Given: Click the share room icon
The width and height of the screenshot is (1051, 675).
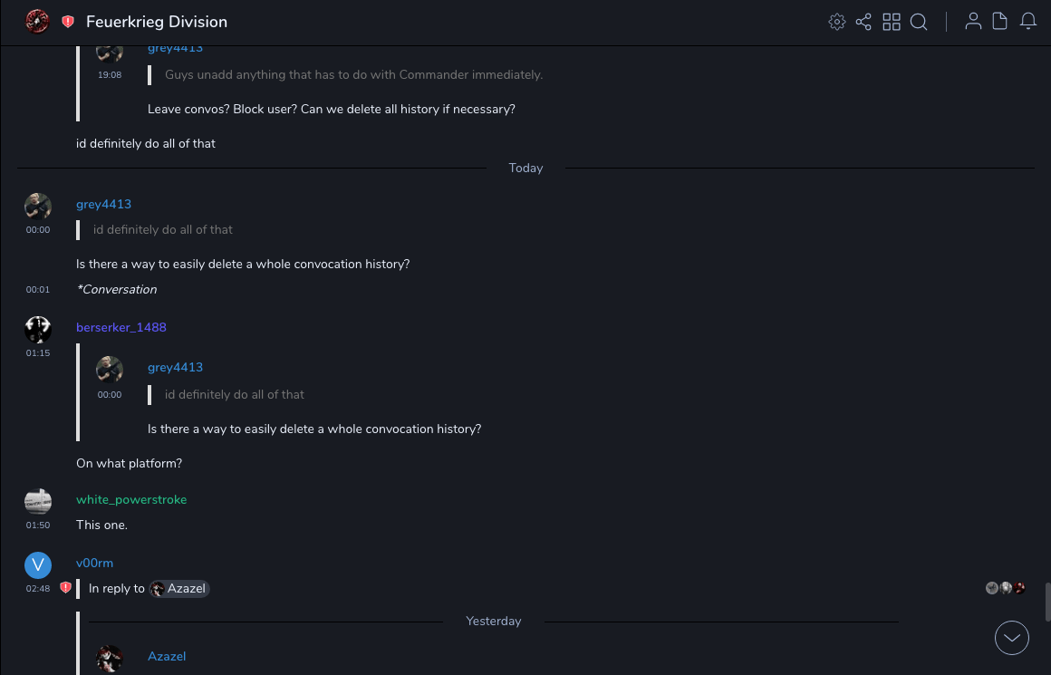Looking at the screenshot, I should click(863, 22).
